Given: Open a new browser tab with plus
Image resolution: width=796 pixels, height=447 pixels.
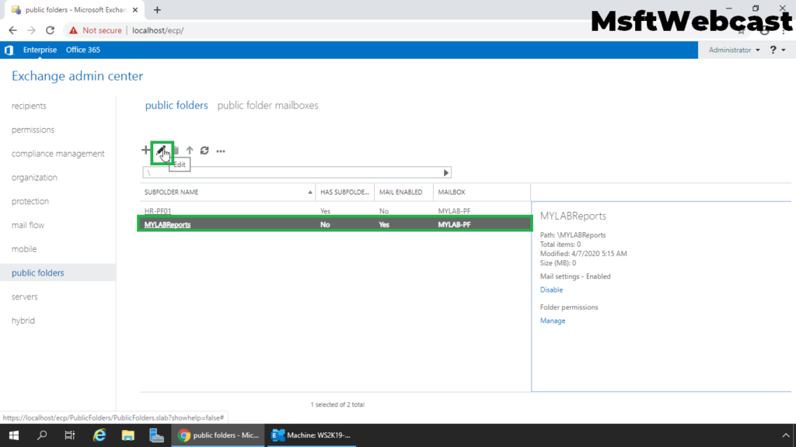Looking at the screenshot, I should coord(157,10).
